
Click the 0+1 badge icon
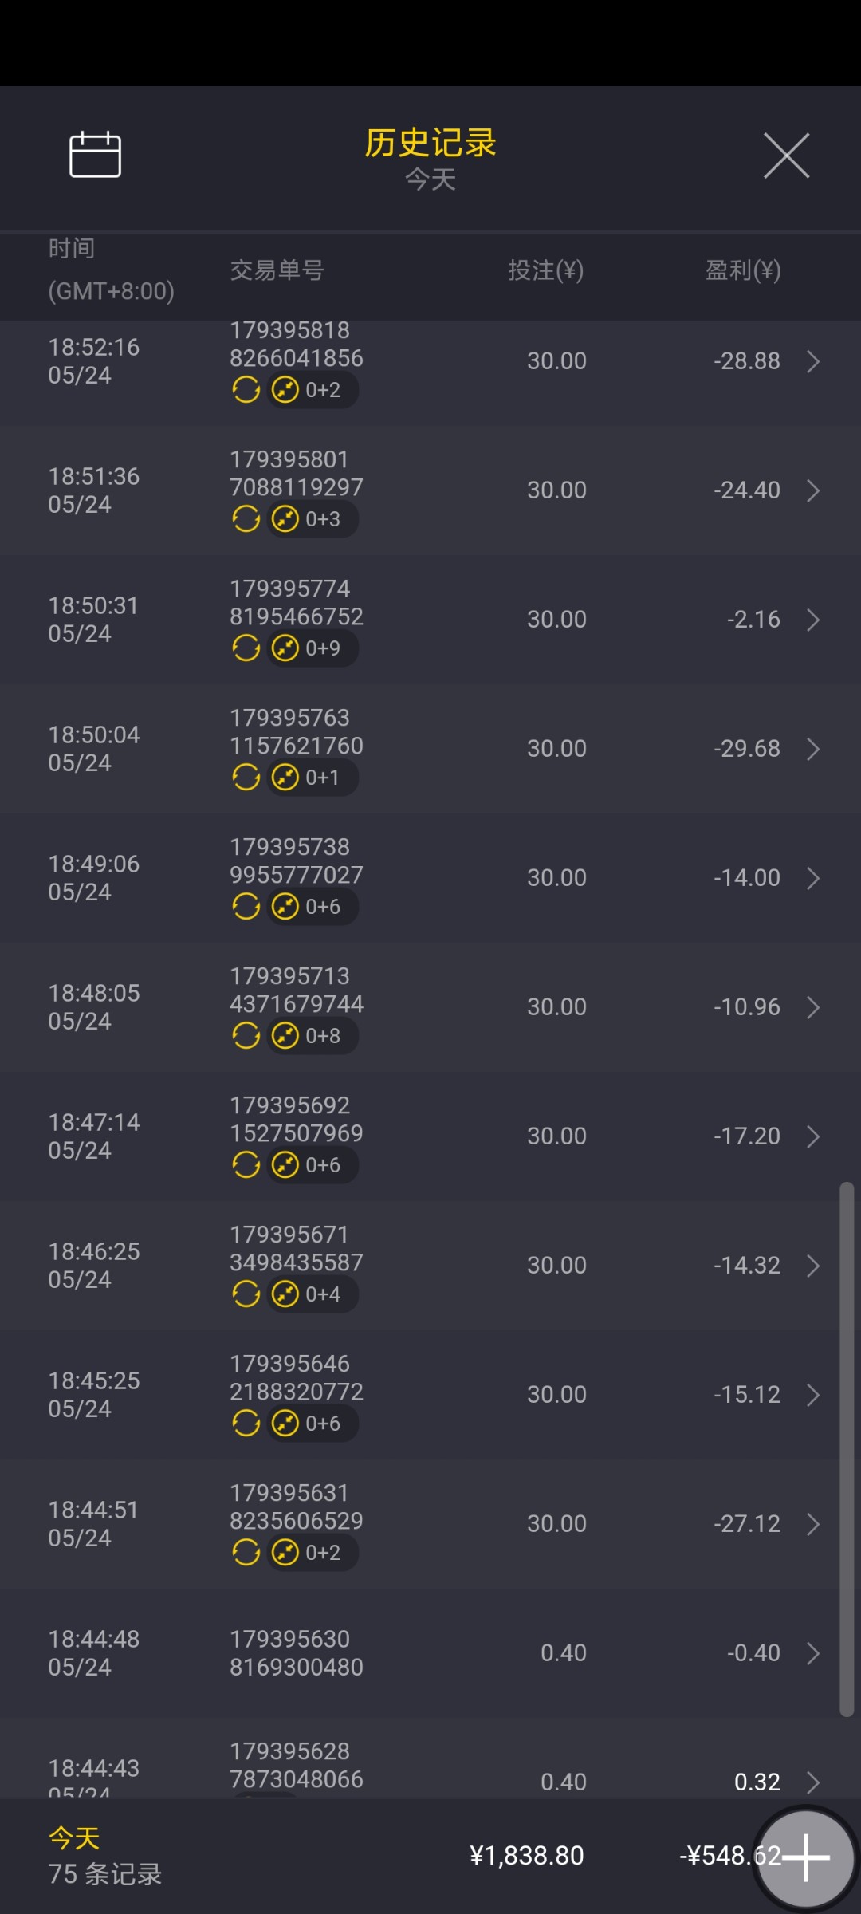coord(285,778)
